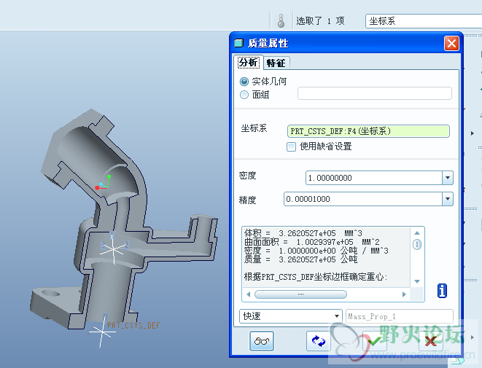The width and height of the screenshot is (482, 368).
Task: Click the glasses preview icon button
Action: [262, 341]
